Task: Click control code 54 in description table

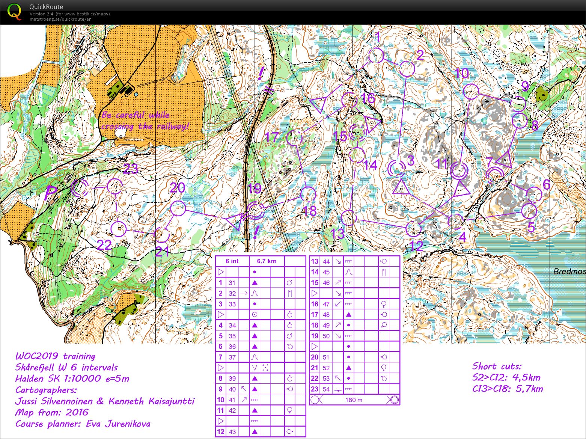Action: (x=326, y=389)
